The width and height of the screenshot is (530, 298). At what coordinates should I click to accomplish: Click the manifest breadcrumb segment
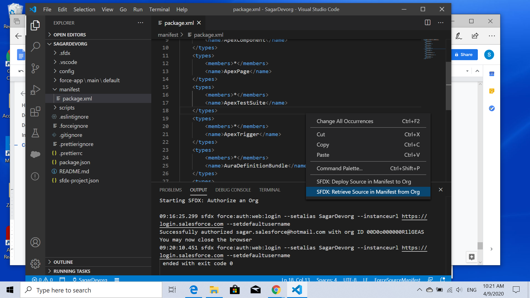click(x=168, y=35)
